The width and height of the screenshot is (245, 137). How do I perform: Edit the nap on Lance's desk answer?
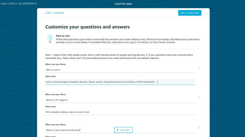[x=120, y=112]
